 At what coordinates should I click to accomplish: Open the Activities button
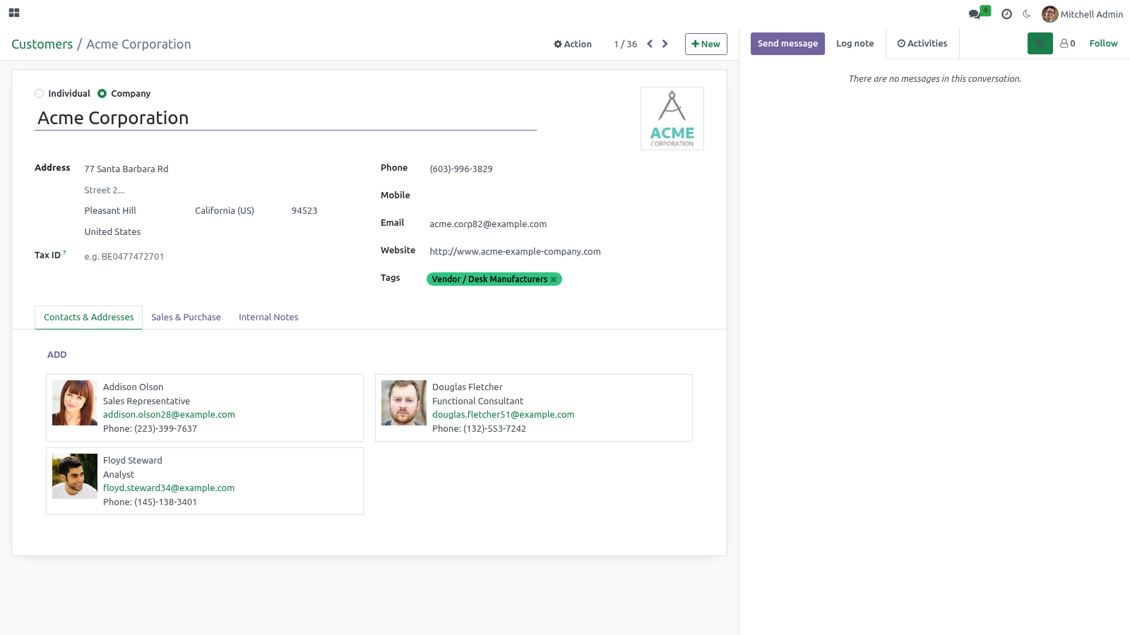(x=922, y=44)
